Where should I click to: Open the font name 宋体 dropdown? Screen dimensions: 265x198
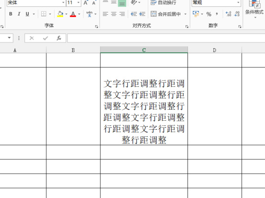(x=63, y=2)
